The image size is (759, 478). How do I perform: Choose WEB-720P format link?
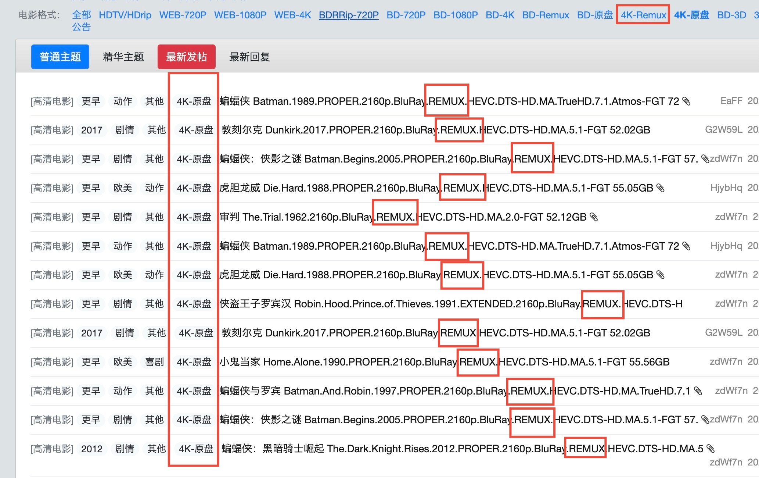click(x=183, y=15)
